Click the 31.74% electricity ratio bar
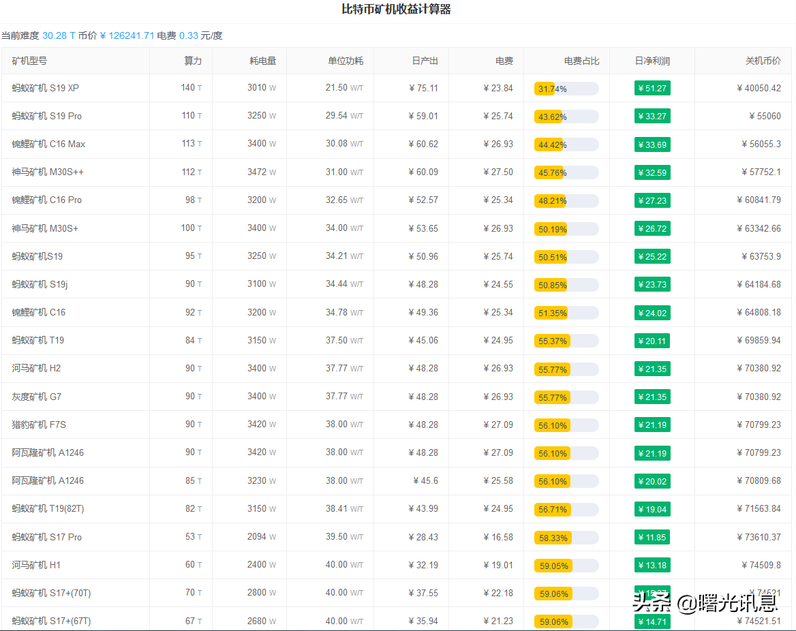 coord(566,89)
